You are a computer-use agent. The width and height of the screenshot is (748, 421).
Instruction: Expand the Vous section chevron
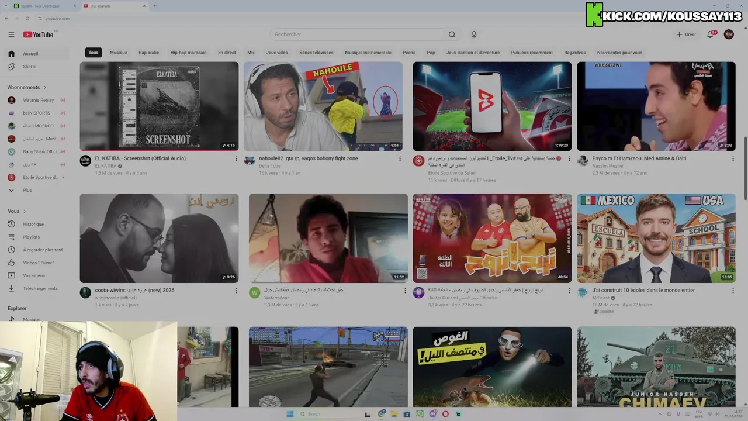point(25,211)
